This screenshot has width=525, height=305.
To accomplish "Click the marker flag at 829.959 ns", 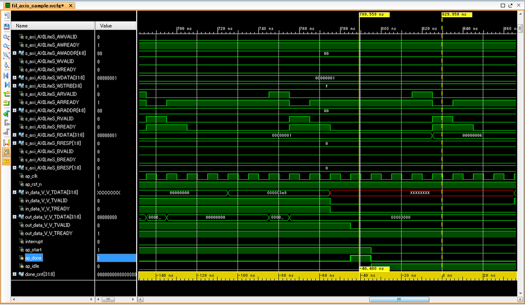I will [x=457, y=14].
